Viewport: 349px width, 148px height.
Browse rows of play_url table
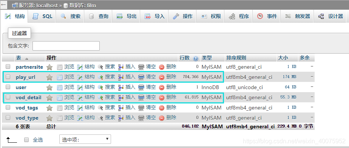tap(66, 77)
